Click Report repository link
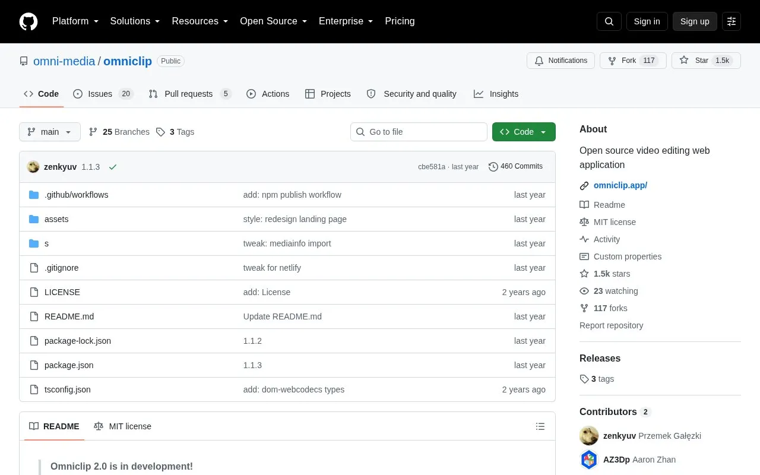760x475 pixels. (611, 325)
